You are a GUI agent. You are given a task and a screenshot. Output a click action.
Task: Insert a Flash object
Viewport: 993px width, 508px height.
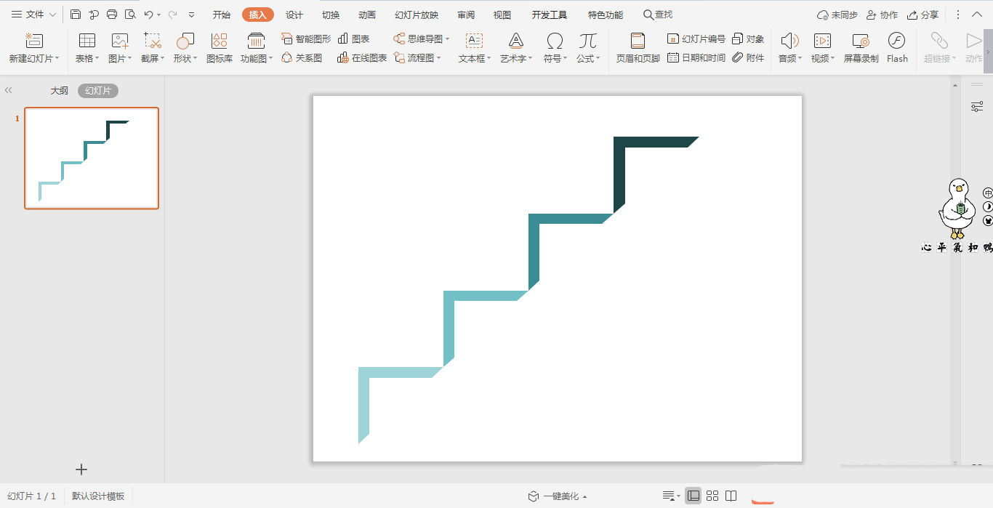897,48
